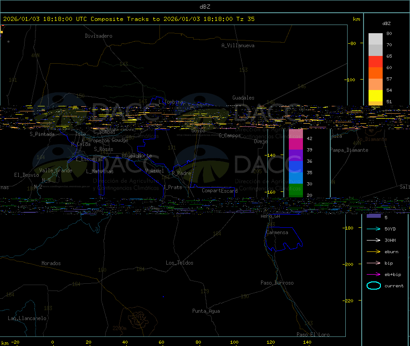This screenshot has height=346, width=410.
Task: Click the white 30HM arrow legend icon
Action: click(373, 240)
